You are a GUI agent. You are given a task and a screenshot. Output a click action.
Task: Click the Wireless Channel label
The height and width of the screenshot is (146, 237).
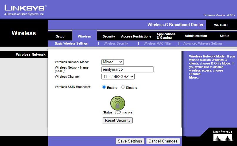68,77
